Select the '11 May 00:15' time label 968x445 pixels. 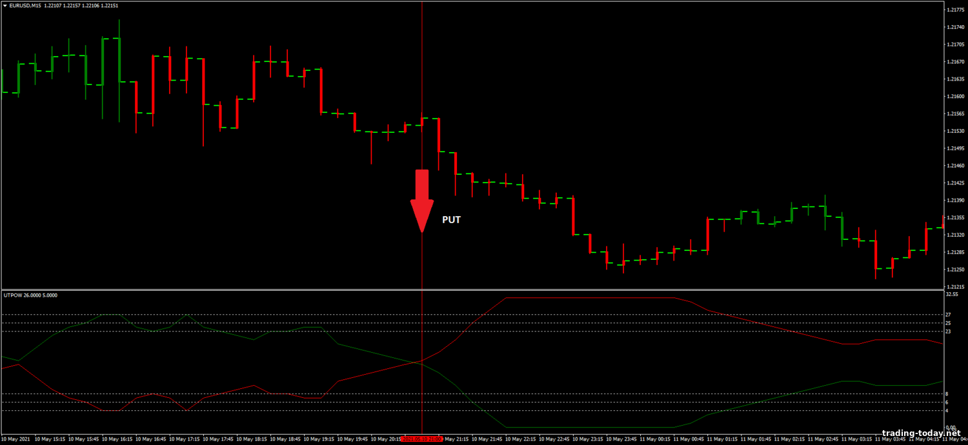(x=657, y=439)
